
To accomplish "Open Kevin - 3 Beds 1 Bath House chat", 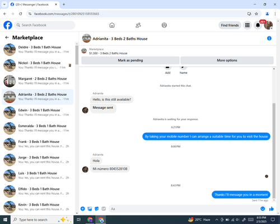I will [x=38, y=207].
